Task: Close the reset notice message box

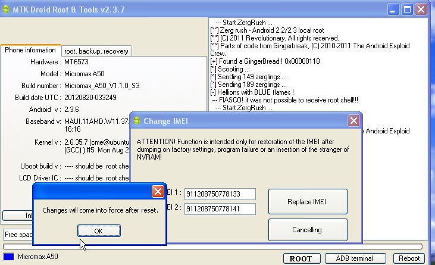Action: 158,192
